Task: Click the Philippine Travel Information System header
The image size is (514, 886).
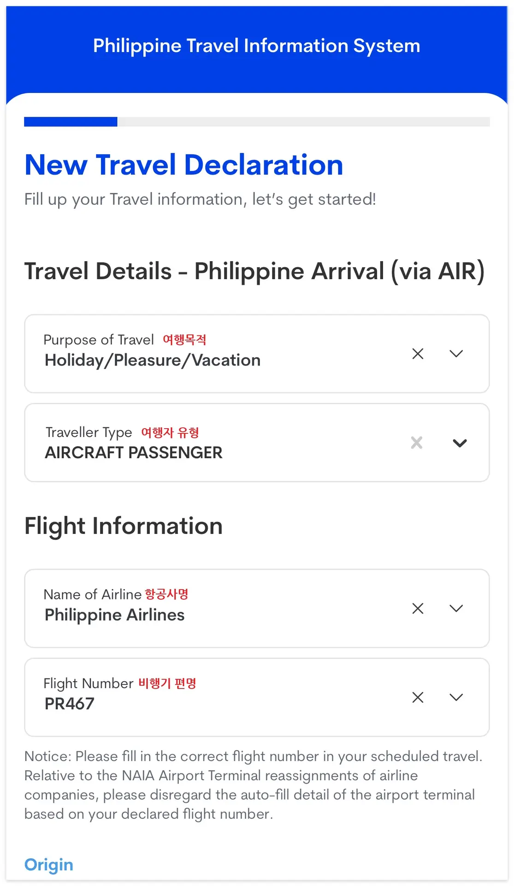Action: 257,46
